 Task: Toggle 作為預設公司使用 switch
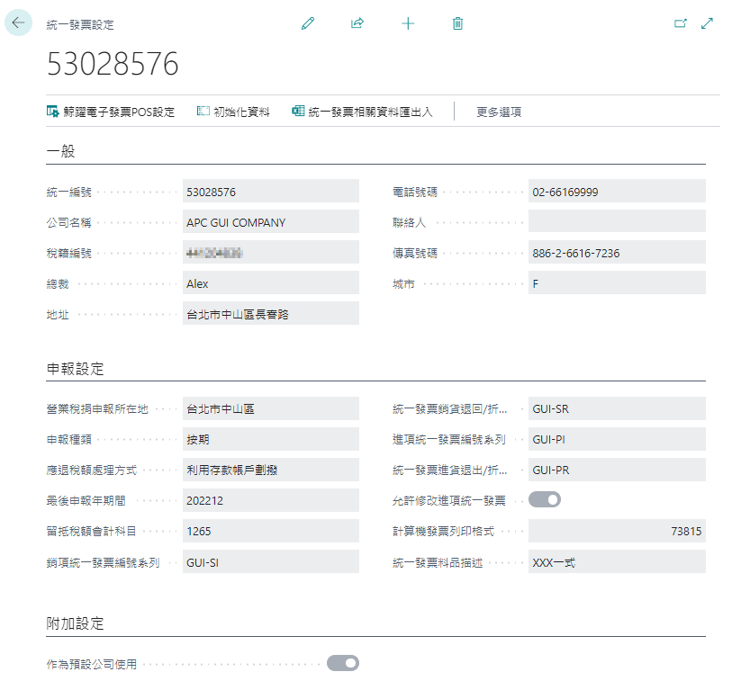(x=343, y=663)
